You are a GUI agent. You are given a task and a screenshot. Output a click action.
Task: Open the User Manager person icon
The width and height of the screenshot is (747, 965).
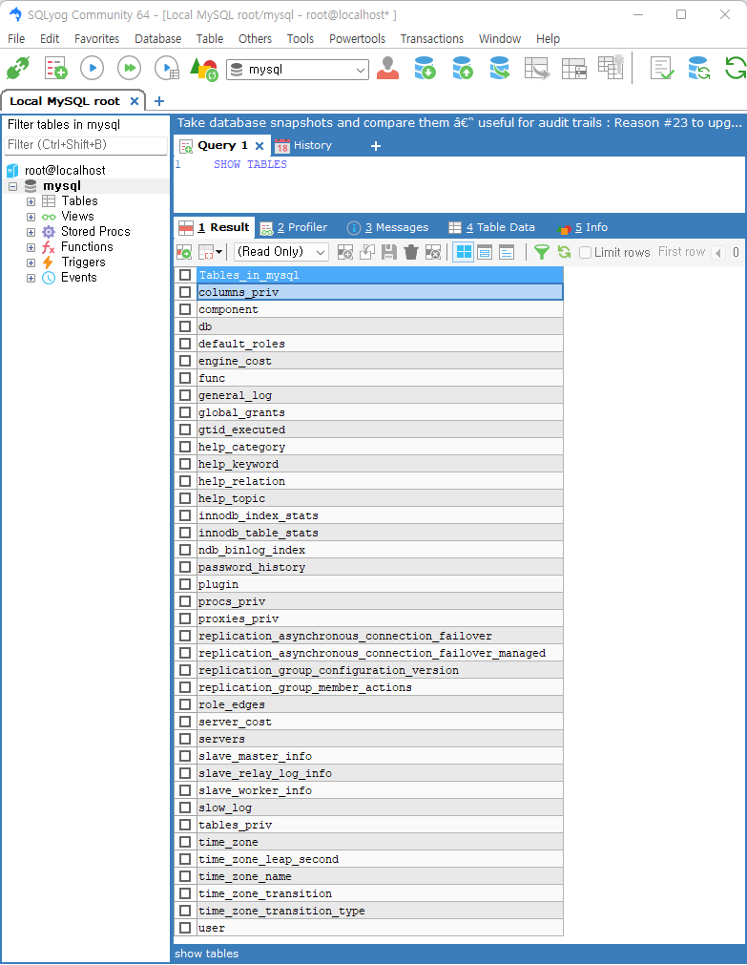click(387, 68)
